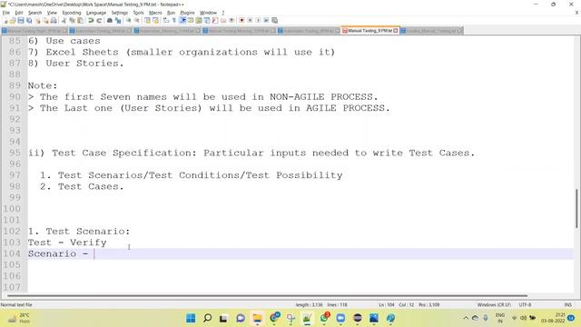Open Zoom from the taskbar
Viewport: 581px width, 327px height.
tap(340, 318)
